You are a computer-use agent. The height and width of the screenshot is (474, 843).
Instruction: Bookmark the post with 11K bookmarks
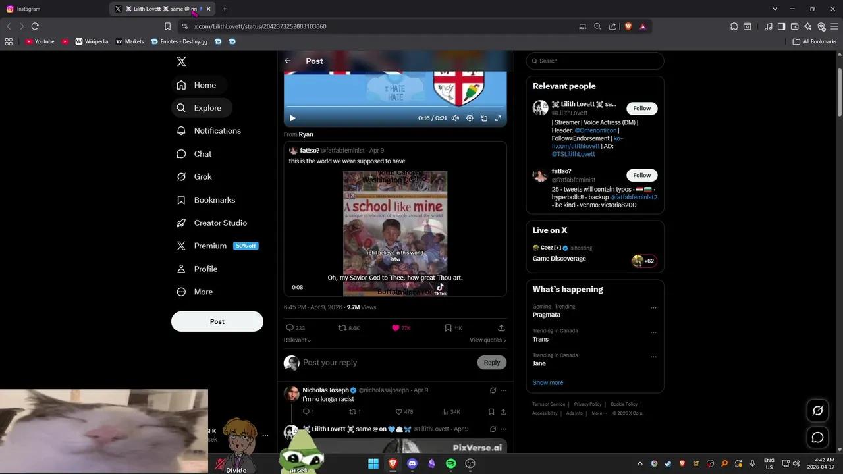[448, 328]
